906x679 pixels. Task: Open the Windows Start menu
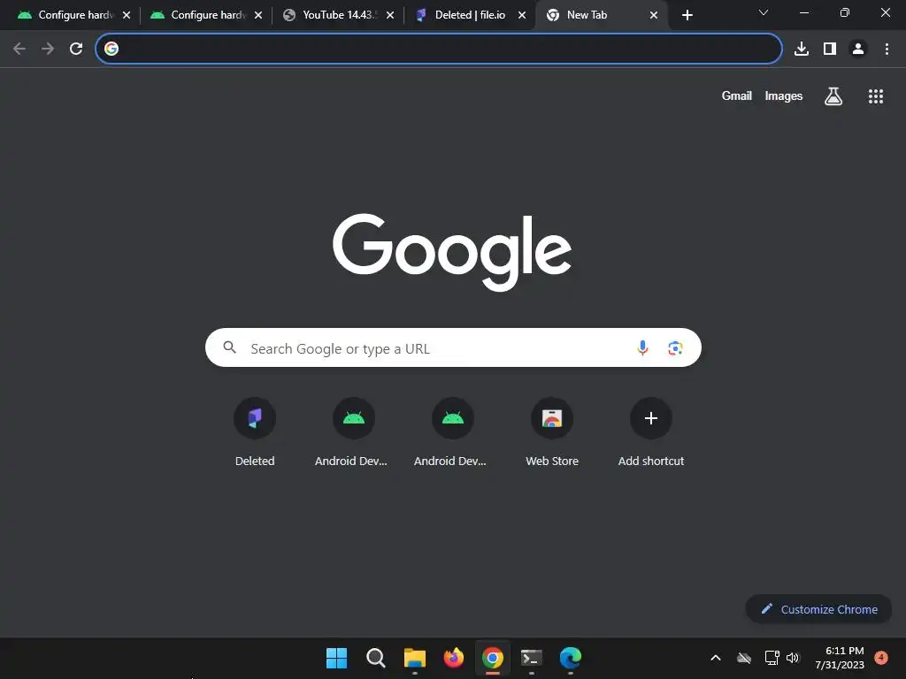(336, 658)
